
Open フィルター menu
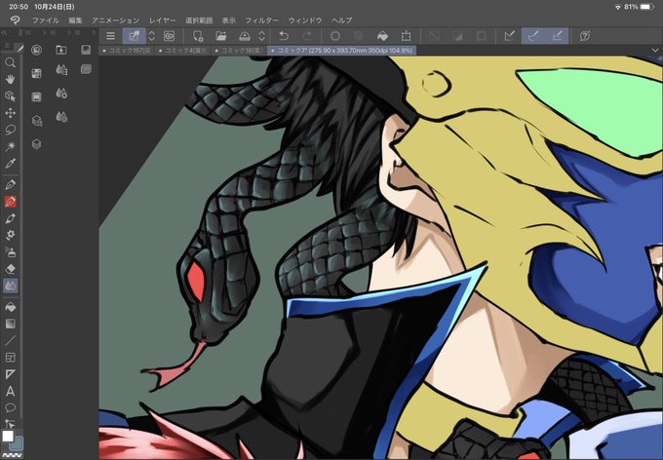[262, 20]
